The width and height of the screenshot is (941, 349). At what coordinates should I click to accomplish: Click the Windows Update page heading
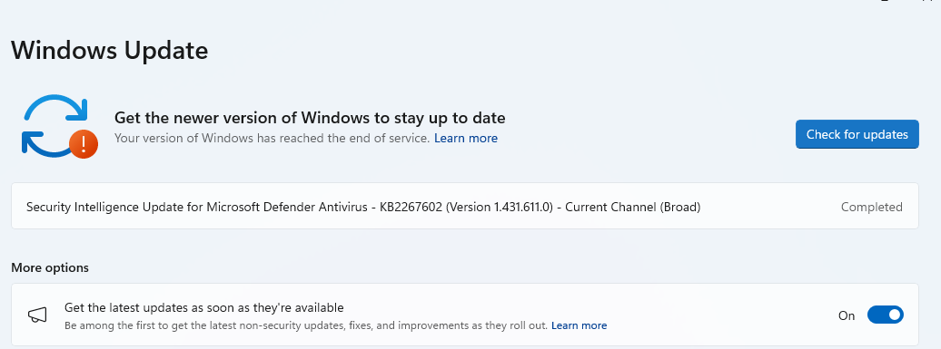(x=109, y=50)
